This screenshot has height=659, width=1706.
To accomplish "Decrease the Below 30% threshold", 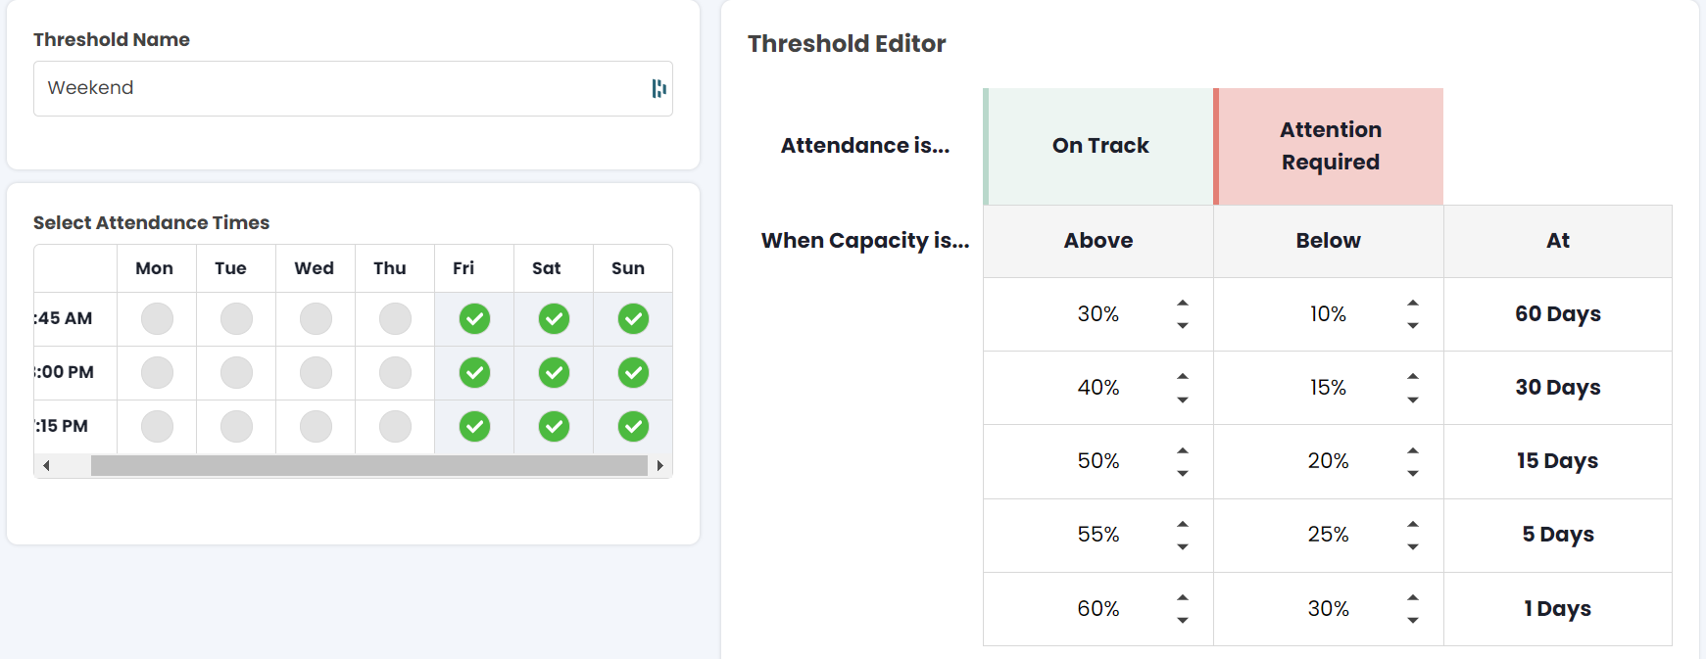I will pos(1412,620).
